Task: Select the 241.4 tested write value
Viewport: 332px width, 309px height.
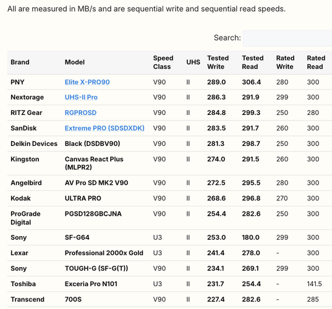Action: click(216, 253)
